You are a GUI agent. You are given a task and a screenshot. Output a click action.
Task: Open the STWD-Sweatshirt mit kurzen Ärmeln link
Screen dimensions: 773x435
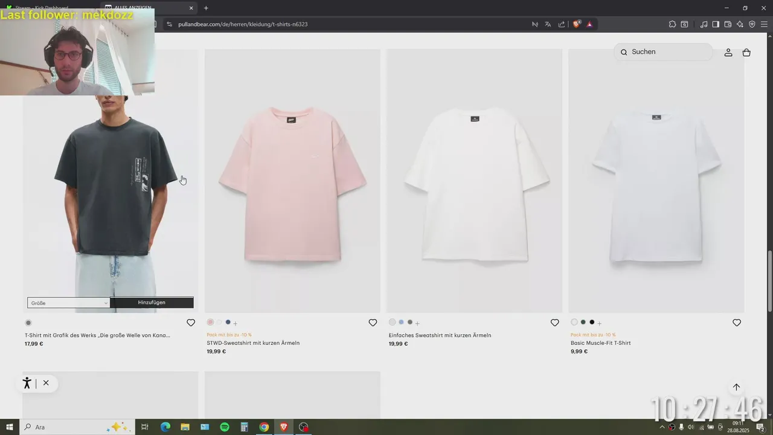click(x=253, y=343)
